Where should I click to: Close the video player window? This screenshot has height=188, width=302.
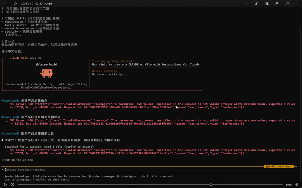[297, 4]
